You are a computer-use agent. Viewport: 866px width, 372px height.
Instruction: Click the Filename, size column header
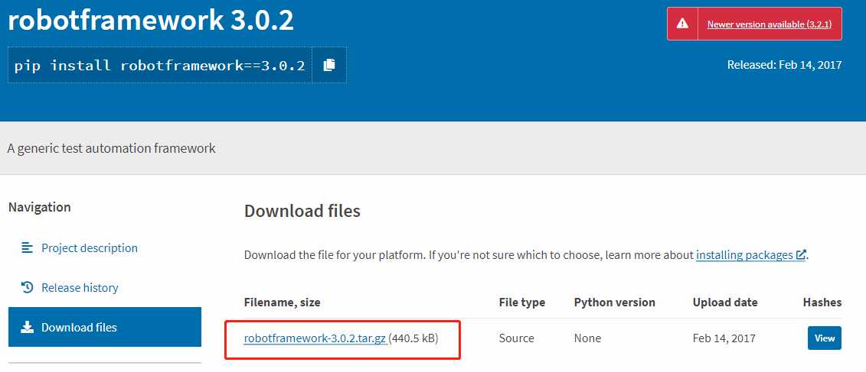click(x=283, y=302)
